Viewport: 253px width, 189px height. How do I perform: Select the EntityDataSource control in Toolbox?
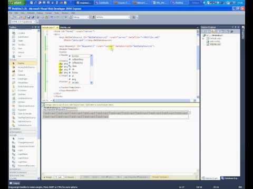point(26,87)
